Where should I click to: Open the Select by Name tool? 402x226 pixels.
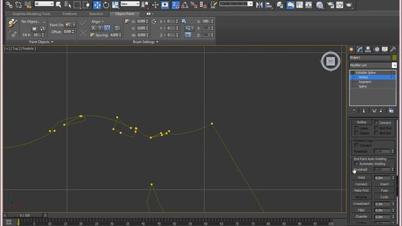tap(68, 4)
